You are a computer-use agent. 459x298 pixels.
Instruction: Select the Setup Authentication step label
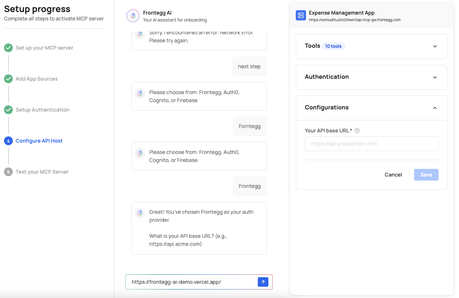42,110
